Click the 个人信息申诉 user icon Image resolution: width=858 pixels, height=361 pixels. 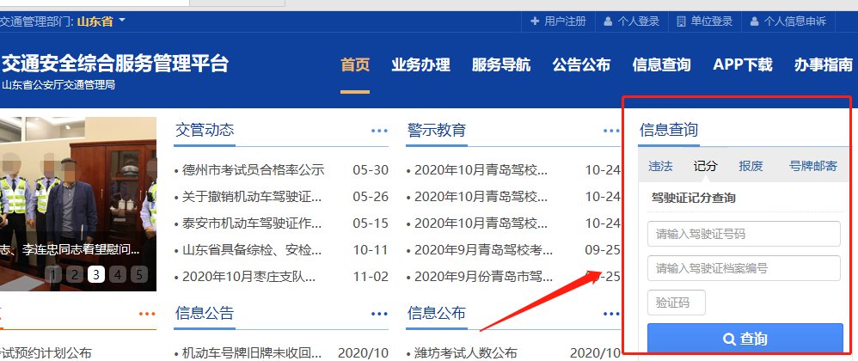(x=754, y=21)
